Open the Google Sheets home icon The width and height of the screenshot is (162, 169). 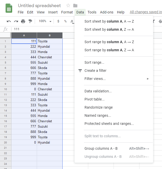pyautogui.click(x=9, y=8)
